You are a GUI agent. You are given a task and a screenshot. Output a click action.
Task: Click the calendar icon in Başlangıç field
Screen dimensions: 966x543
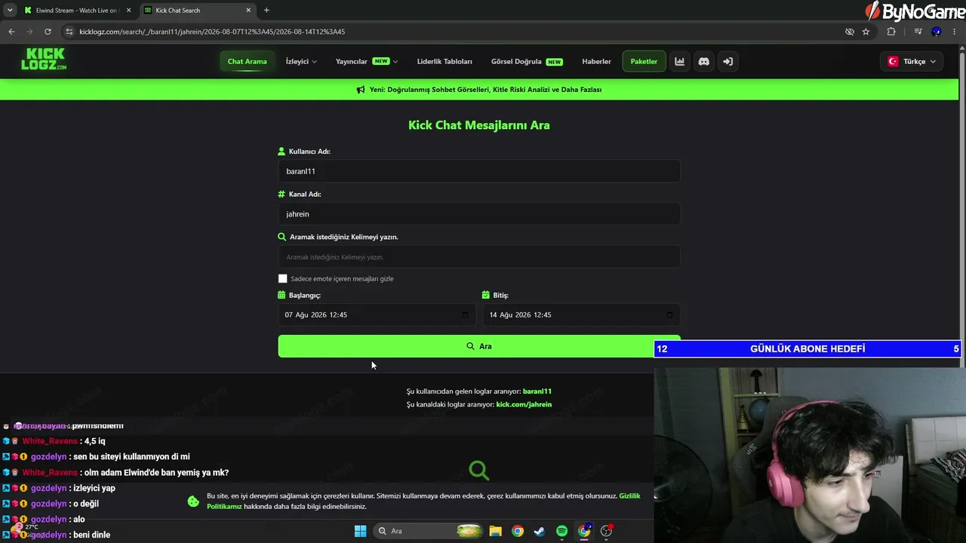coord(465,314)
